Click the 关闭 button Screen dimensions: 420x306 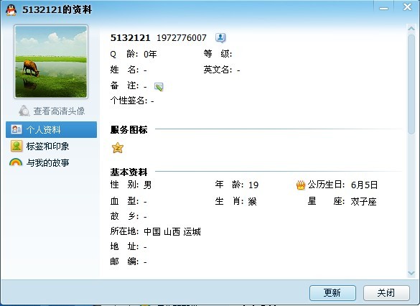[386, 293]
